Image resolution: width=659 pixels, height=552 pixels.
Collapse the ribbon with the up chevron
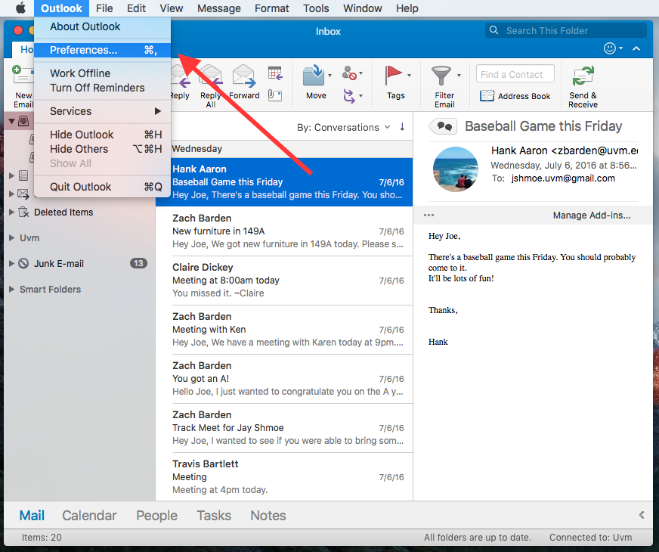tap(636, 48)
